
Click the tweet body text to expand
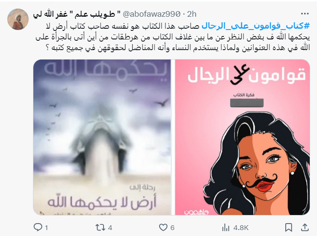[x=172, y=37]
